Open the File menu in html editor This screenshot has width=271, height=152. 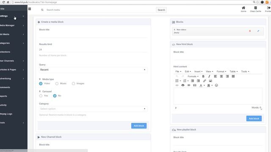click(178, 71)
